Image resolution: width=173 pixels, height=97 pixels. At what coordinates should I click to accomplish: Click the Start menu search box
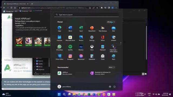point(86,15)
